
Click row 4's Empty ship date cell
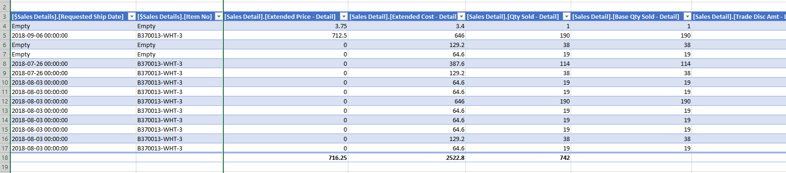(x=73, y=26)
